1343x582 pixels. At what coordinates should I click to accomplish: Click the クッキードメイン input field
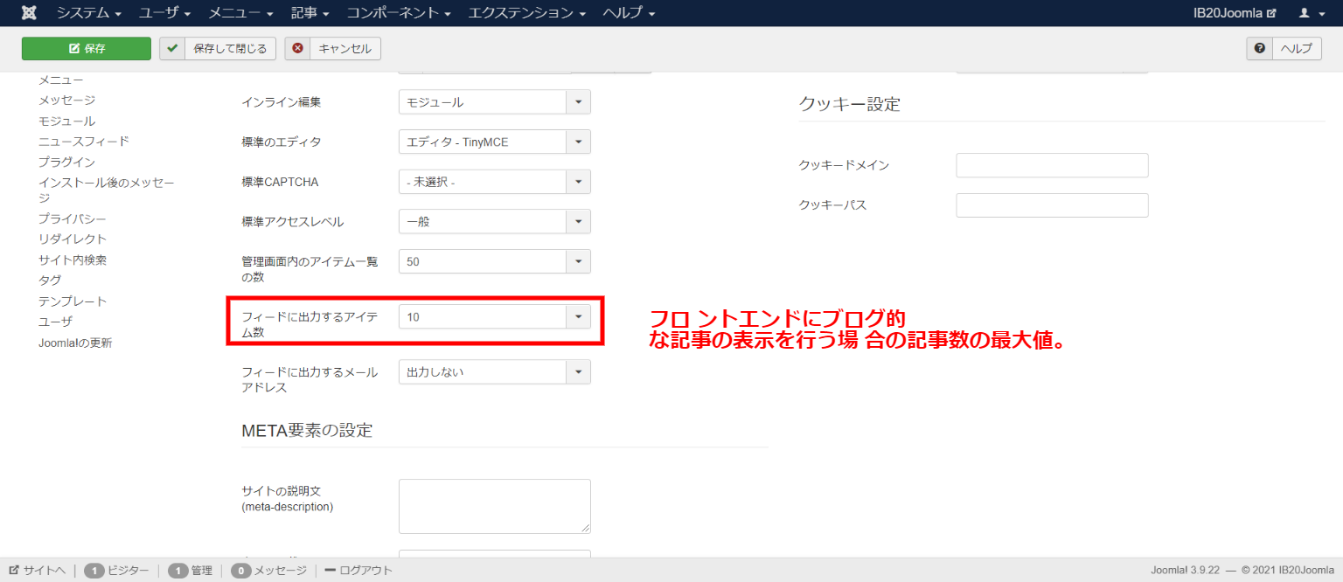1051,165
